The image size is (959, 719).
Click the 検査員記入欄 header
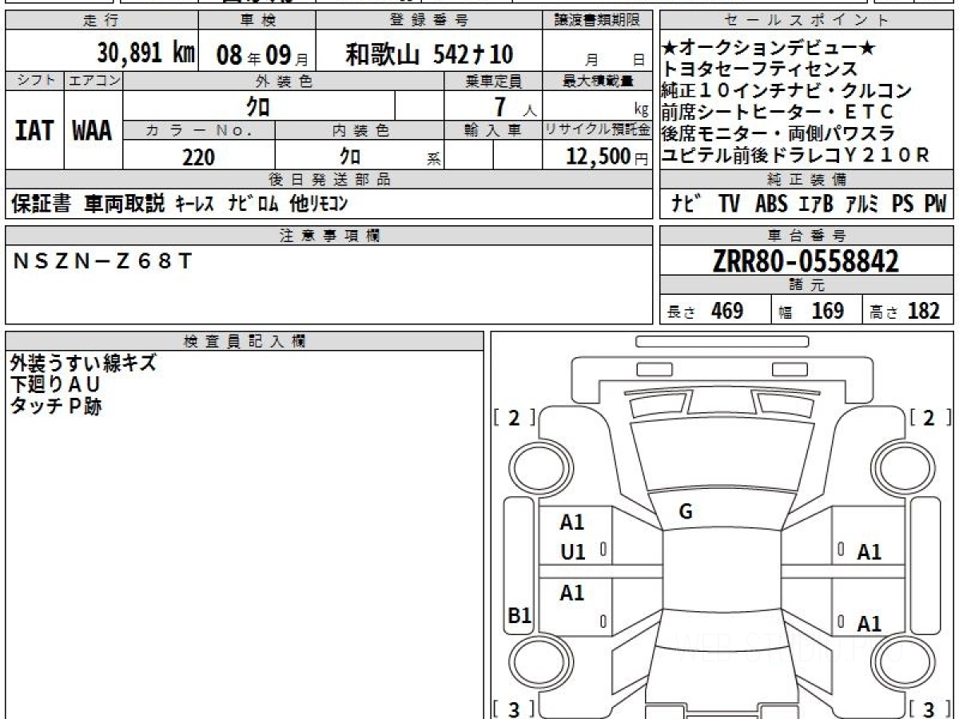245,341
